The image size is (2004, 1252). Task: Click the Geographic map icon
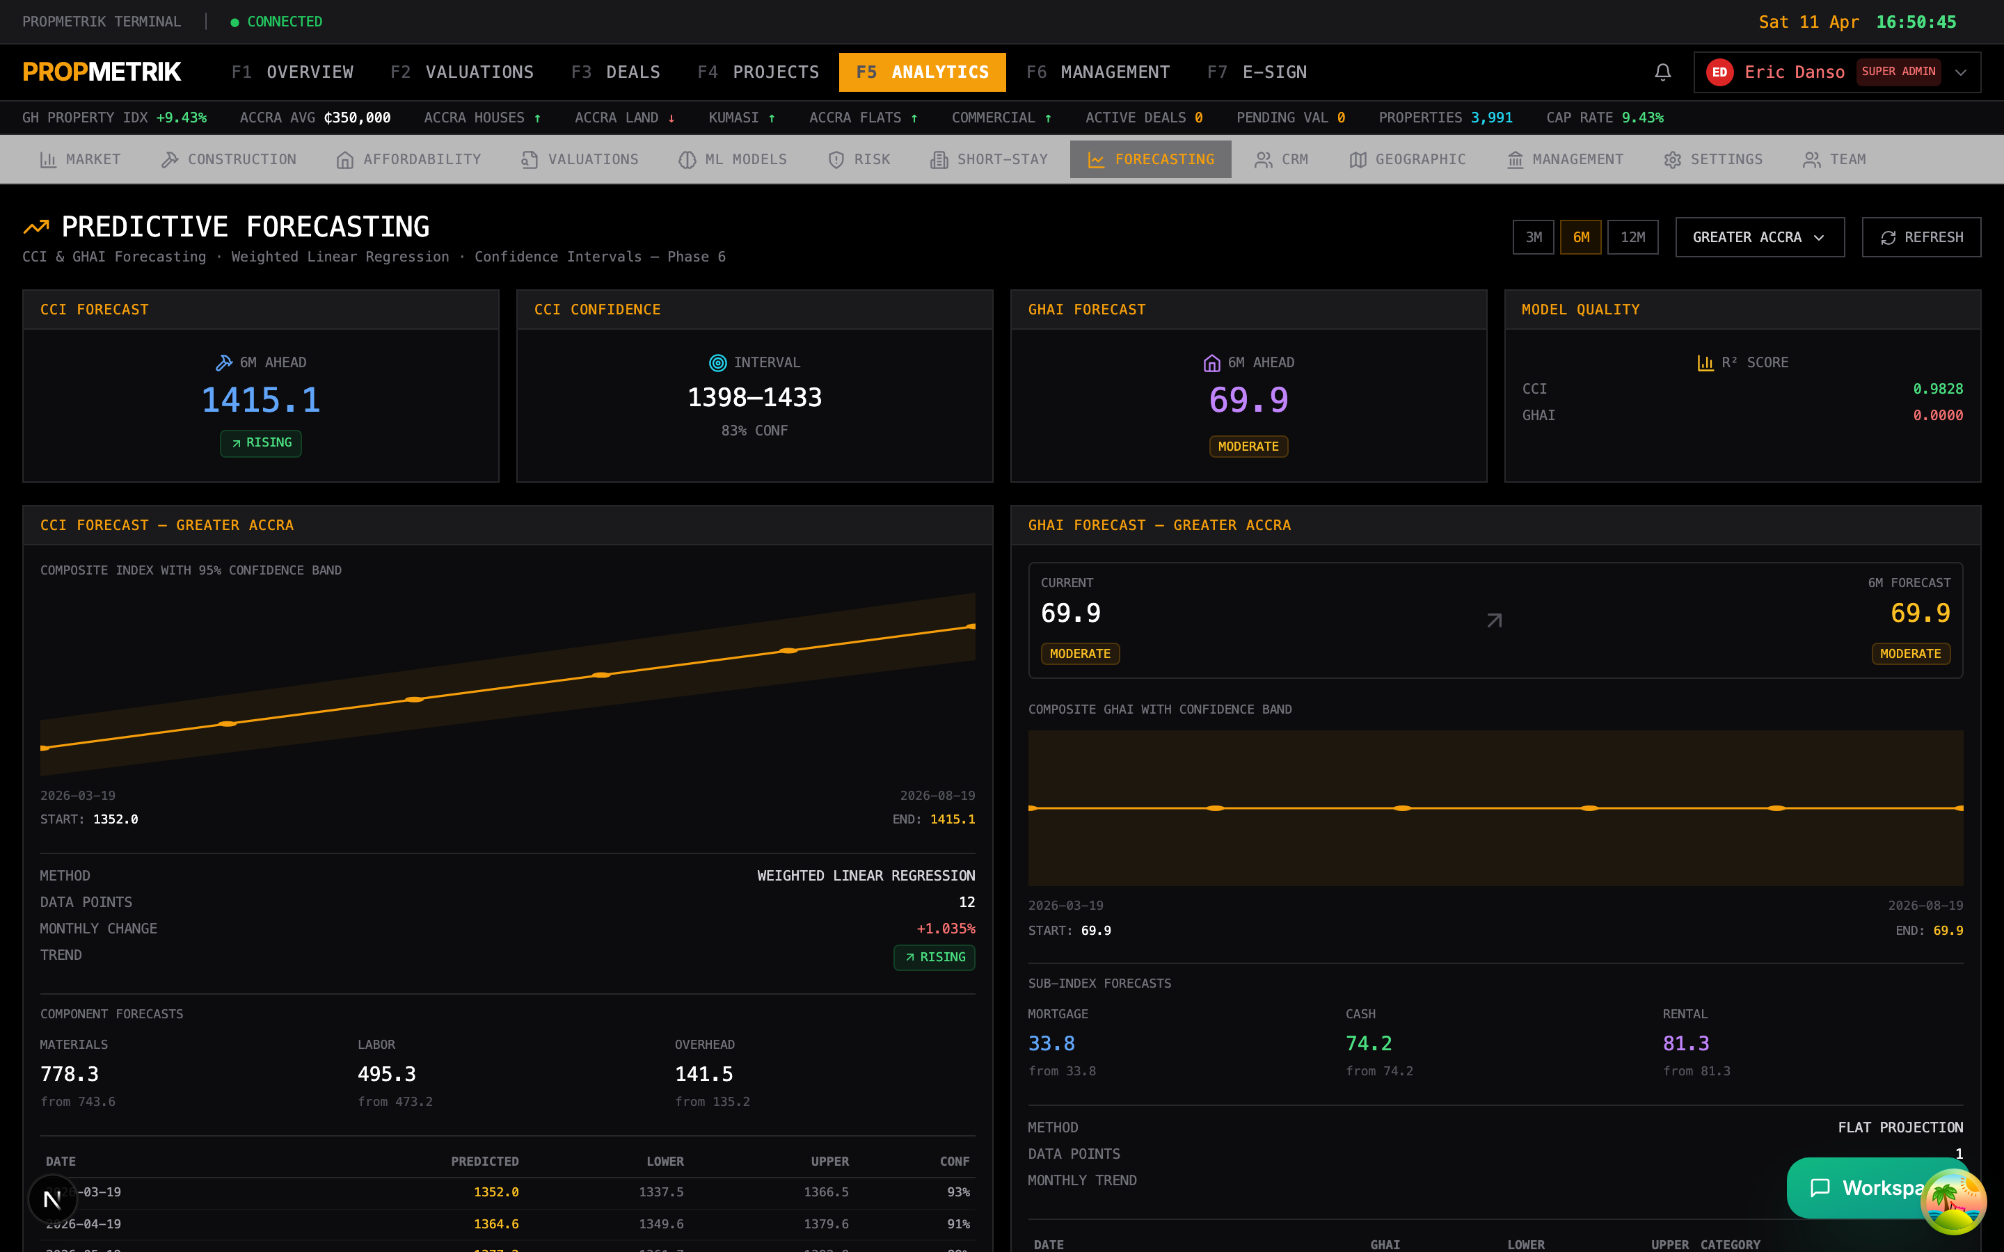[1358, 160]
